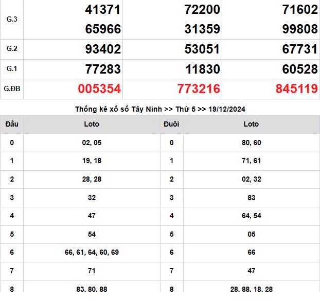Select third prize number 41371
The image size is (320, 301).
103,9
